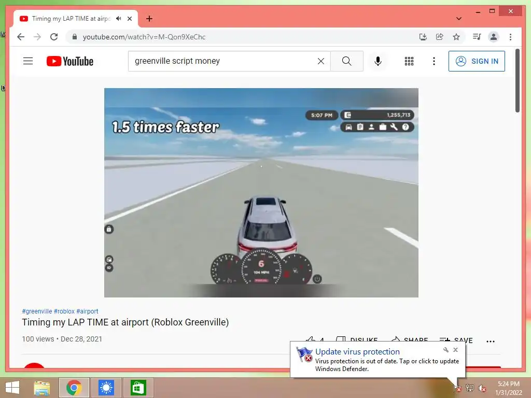Bookmark this page with the star
The height and width of the screenshot is (398, 531).
[456, 37]
